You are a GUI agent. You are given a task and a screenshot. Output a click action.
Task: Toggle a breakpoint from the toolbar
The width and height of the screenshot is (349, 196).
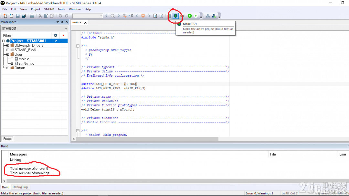point(182,16)
